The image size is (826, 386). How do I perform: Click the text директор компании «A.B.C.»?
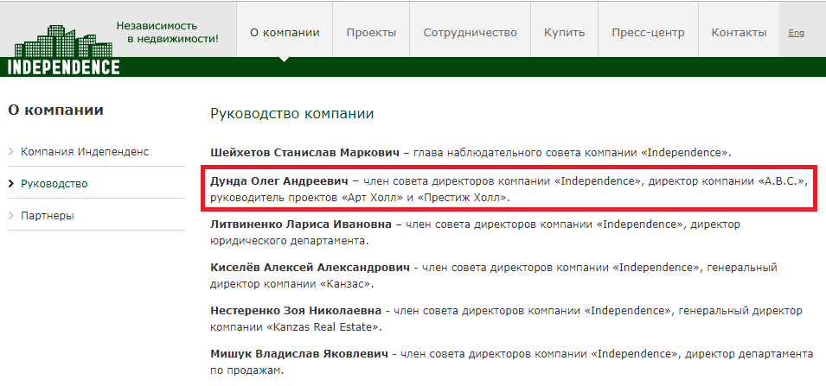(727, 181)
